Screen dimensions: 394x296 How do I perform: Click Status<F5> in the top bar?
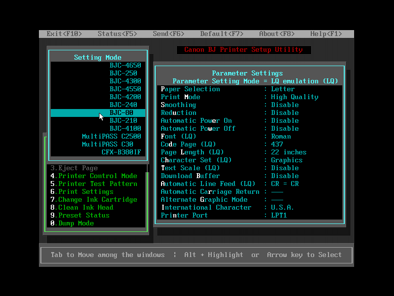click(x=117, y=34)
